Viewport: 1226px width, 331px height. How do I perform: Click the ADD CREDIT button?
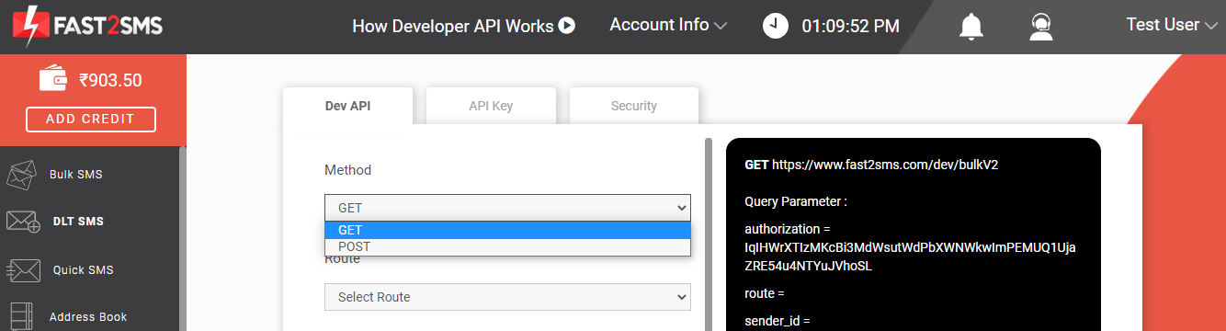pyautogui.click(x=91, y=119)
